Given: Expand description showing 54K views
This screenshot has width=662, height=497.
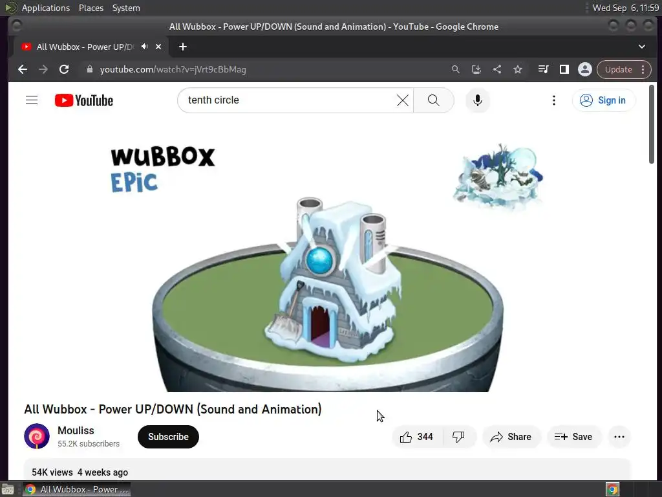Looking at the screenshot, I should coord(327,470).
